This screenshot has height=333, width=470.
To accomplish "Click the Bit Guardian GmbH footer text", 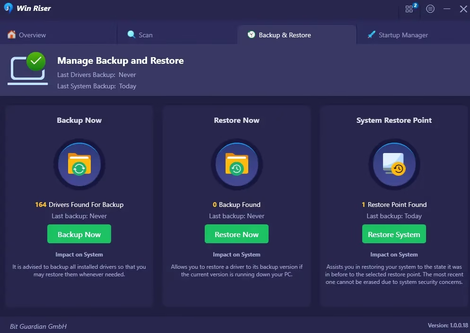I will click(38, 326).
